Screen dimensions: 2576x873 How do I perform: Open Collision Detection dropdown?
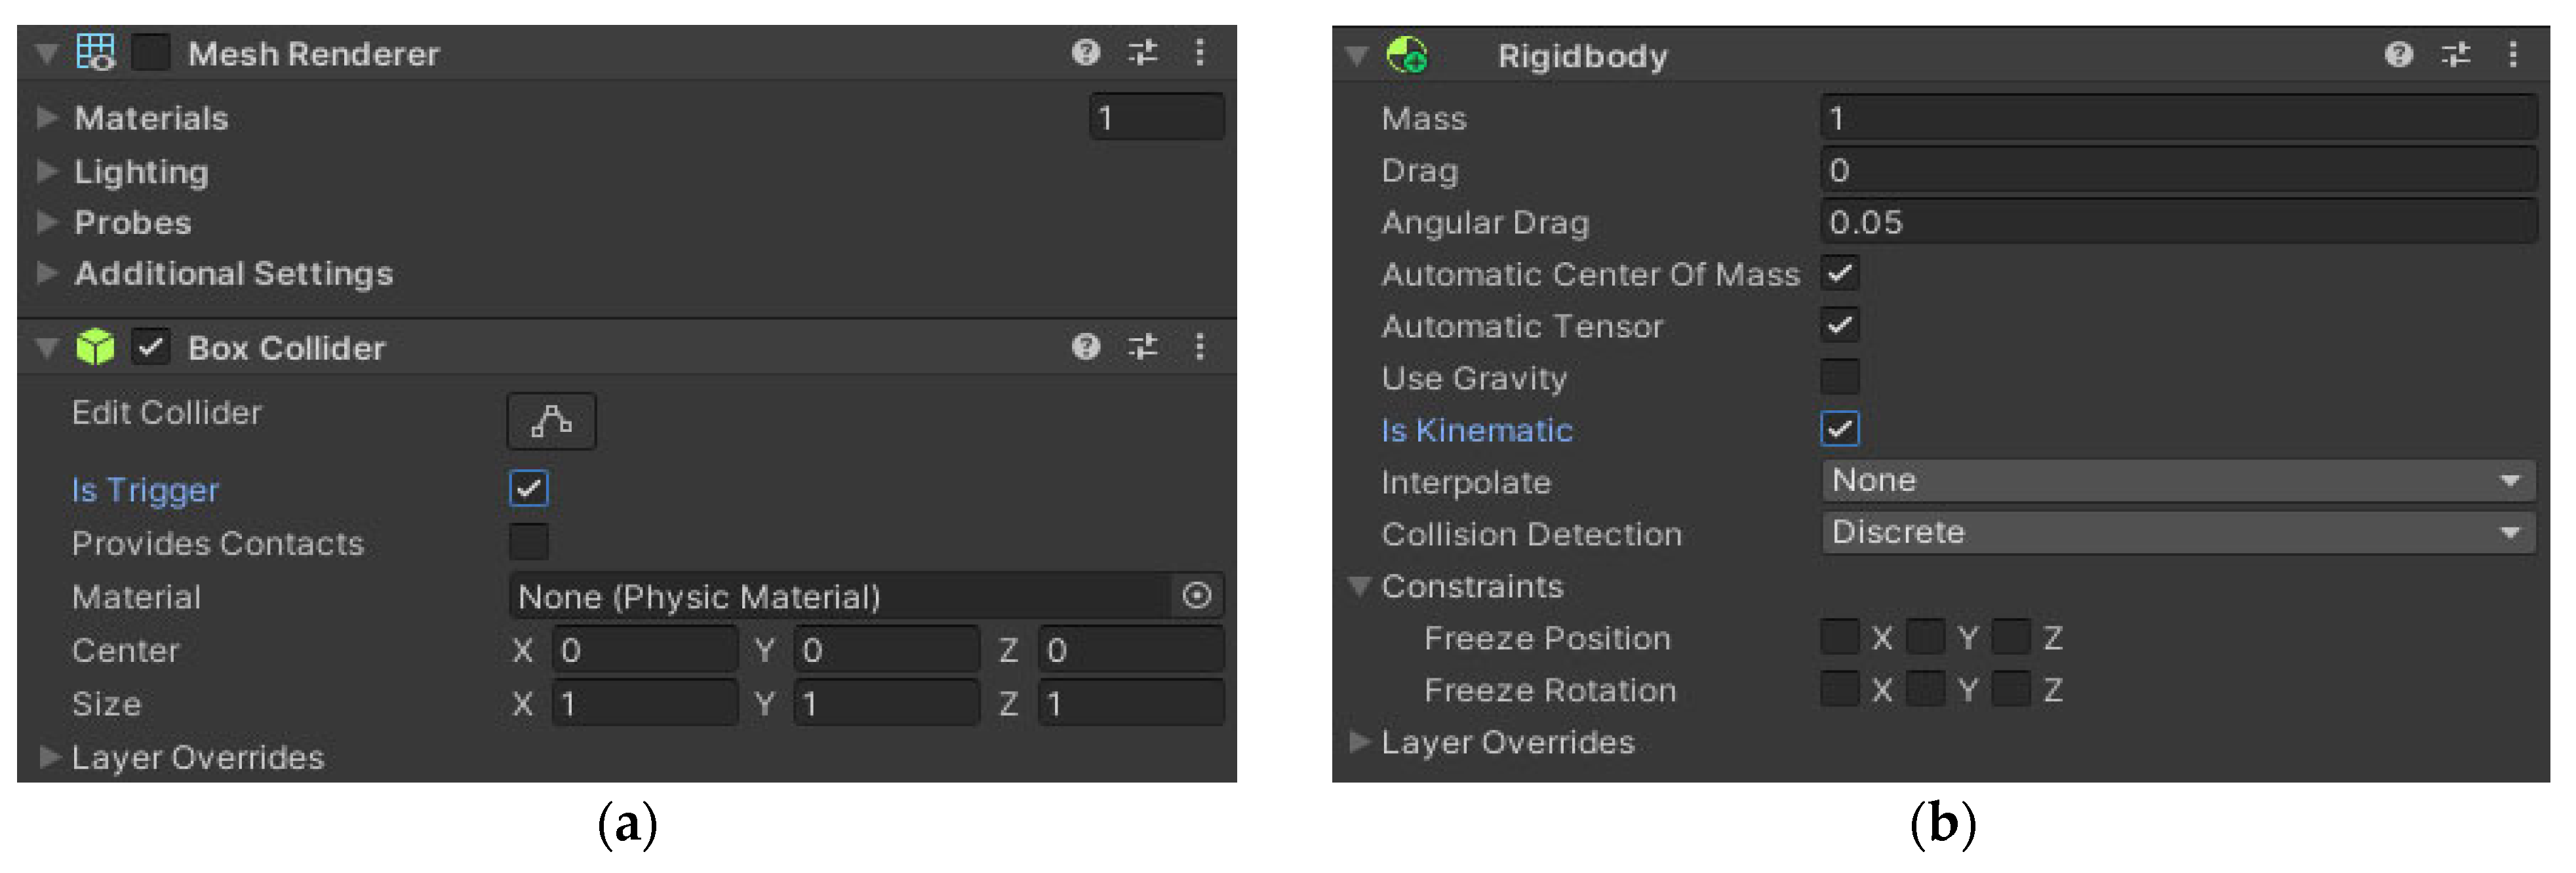(x=2178, y=533)
